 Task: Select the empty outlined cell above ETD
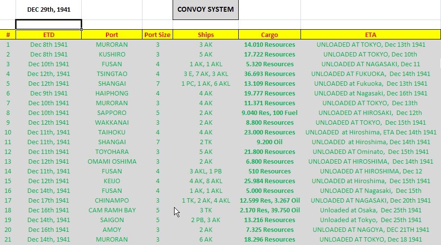click(49, 24)
